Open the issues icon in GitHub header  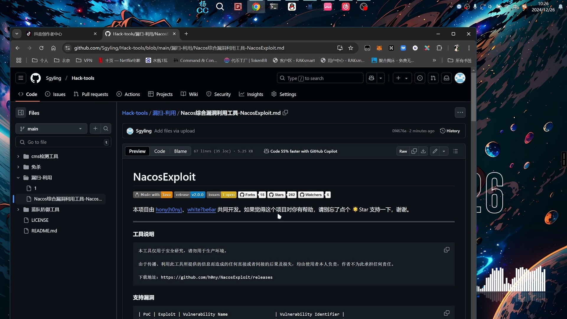coord(420,78)
